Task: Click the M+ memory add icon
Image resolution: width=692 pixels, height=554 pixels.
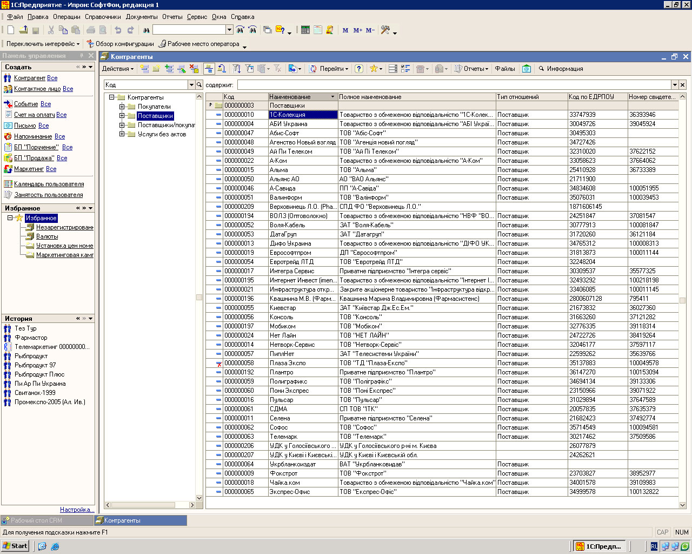Action: click(357, 30)
